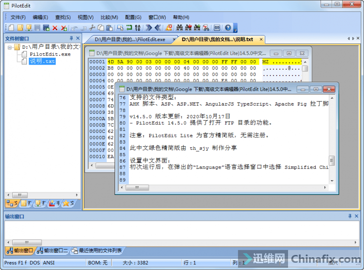This screenshot has width=364, height=270.
Task: Select PilotEdit.exe in file tree
Action: [50, 54]
